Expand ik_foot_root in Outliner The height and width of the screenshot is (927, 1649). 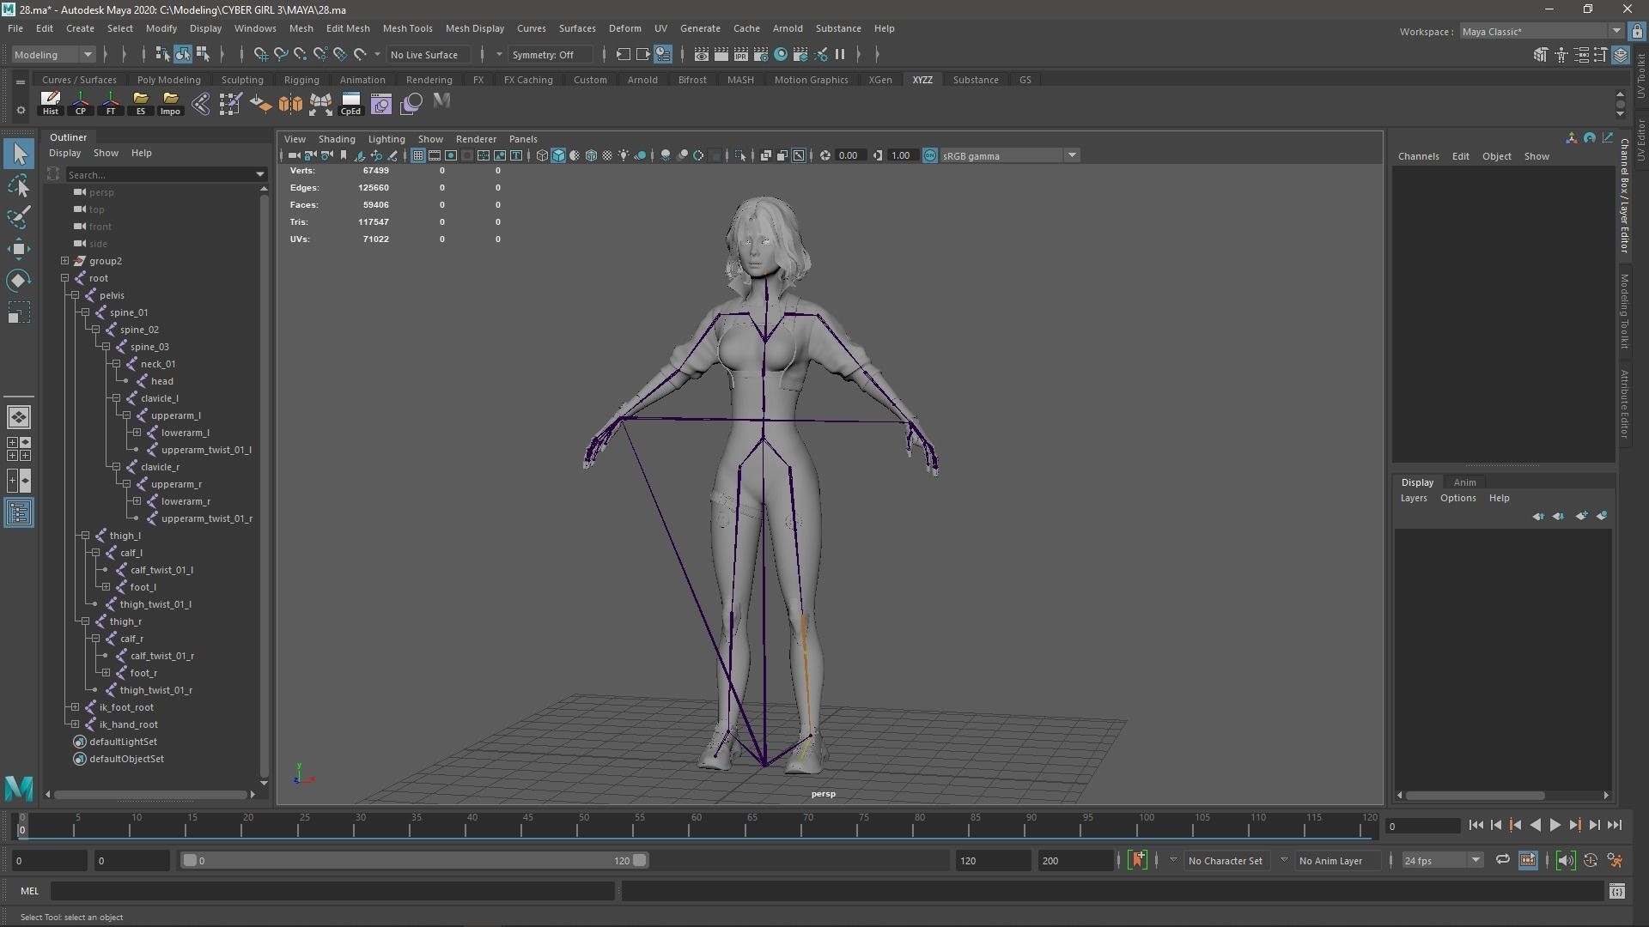point(75,707)
